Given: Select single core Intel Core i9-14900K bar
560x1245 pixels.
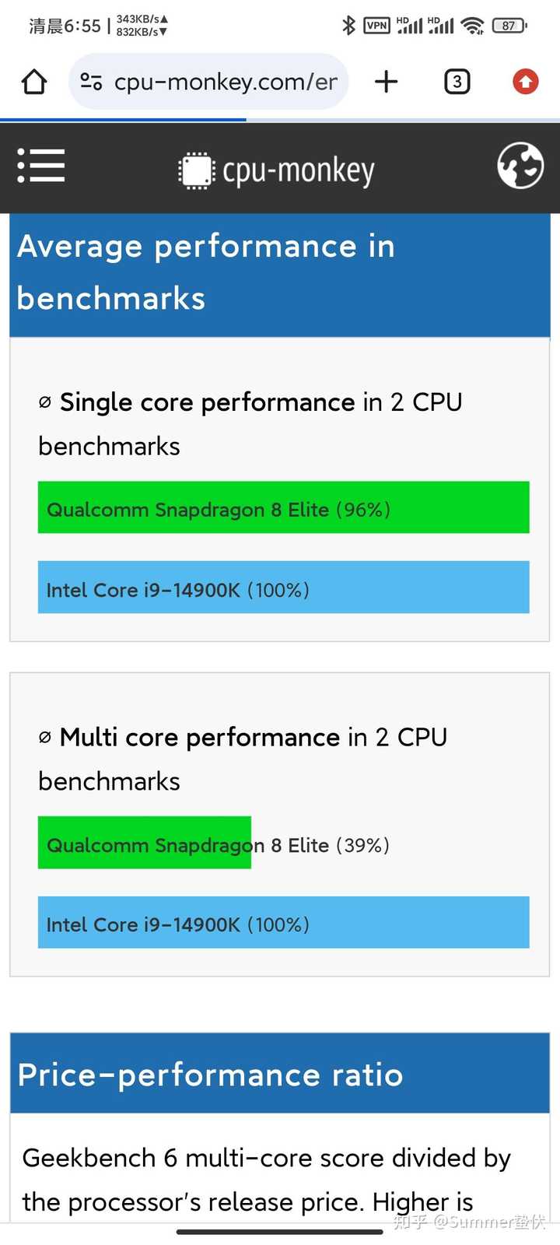Looking at the screenshot, I should [283, 587].
